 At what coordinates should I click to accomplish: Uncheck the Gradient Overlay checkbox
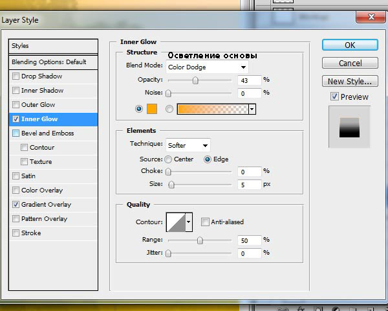[16, 204]
